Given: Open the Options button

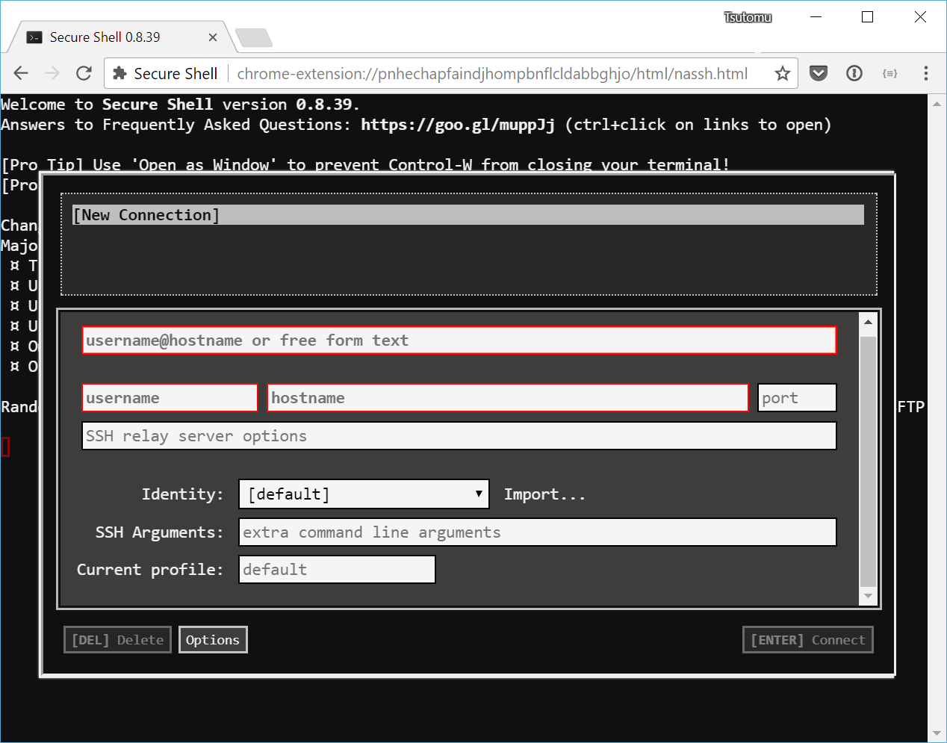Looking at the screenshot, I should click(213, 640).
